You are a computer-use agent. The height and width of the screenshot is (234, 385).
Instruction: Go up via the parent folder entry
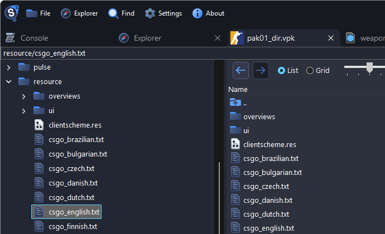pyautogui.click(x=238, y=103)
